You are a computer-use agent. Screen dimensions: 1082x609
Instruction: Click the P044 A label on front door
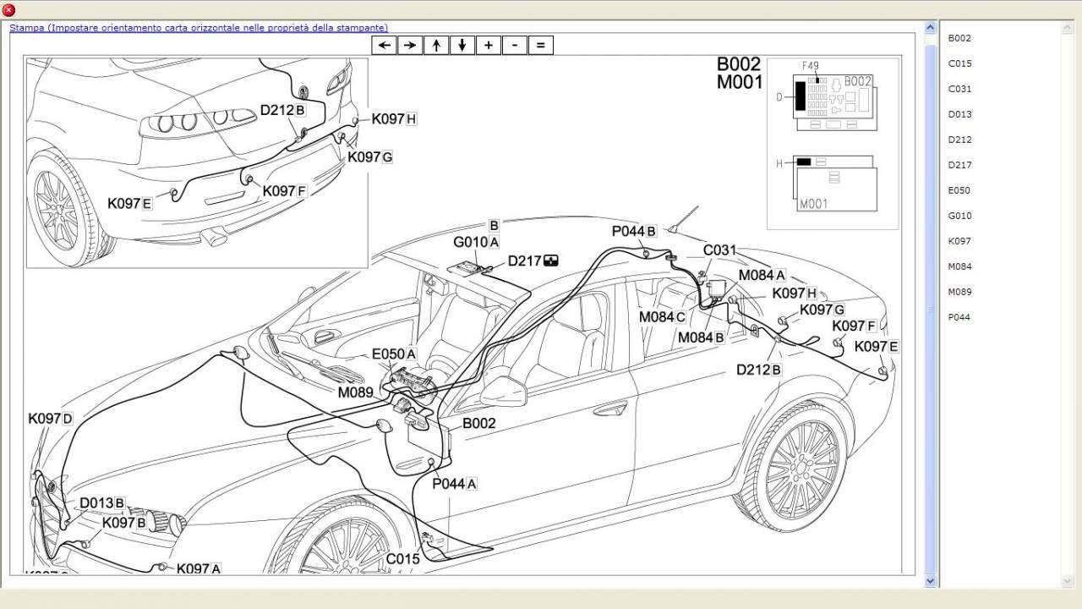click(x=455, y=484)
